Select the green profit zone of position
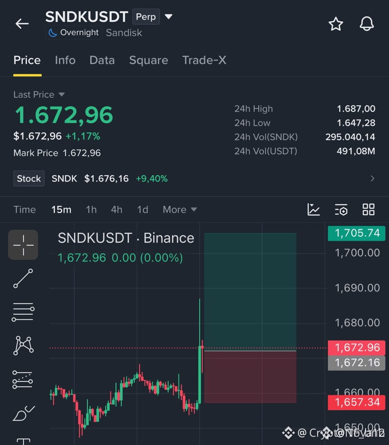Screen dimensions: 389x445 coord(250,292)
